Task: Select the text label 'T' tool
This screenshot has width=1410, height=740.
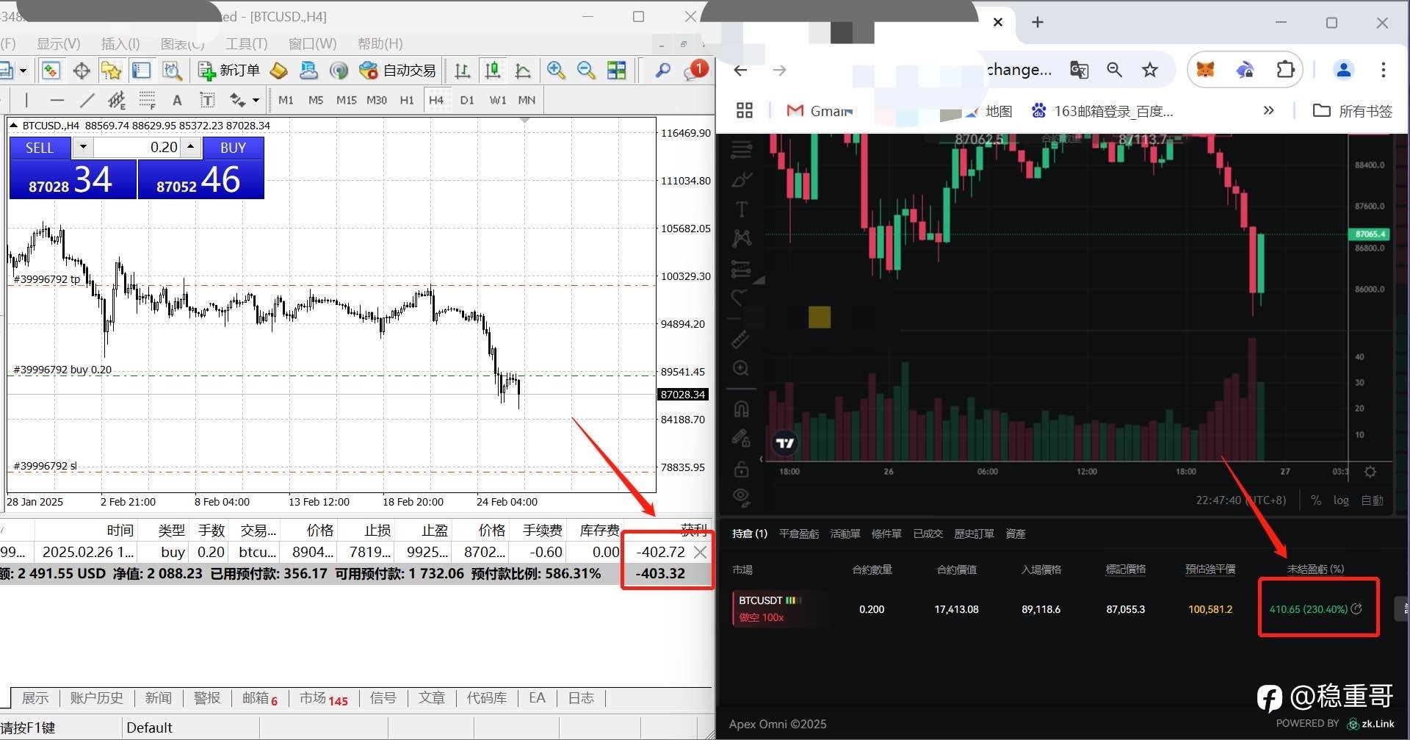Action: 207,100
